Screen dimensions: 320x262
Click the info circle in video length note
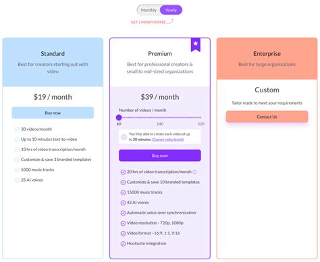124,137
